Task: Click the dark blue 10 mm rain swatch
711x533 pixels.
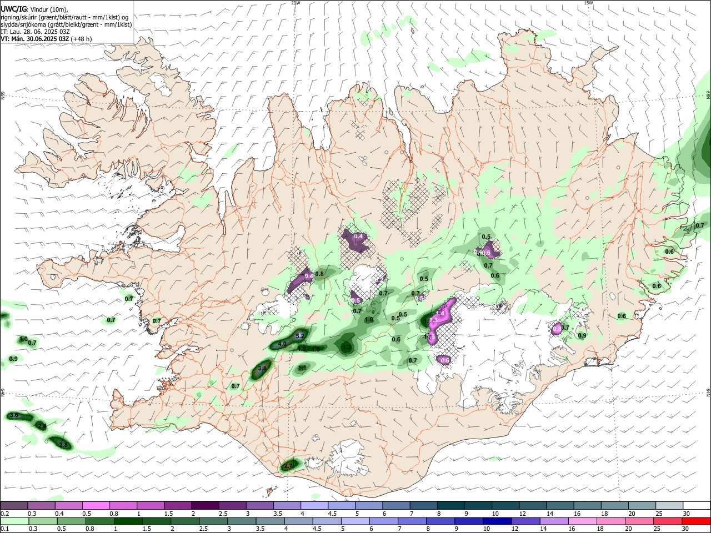Action: pyautogui.click(x=497, y=521)
